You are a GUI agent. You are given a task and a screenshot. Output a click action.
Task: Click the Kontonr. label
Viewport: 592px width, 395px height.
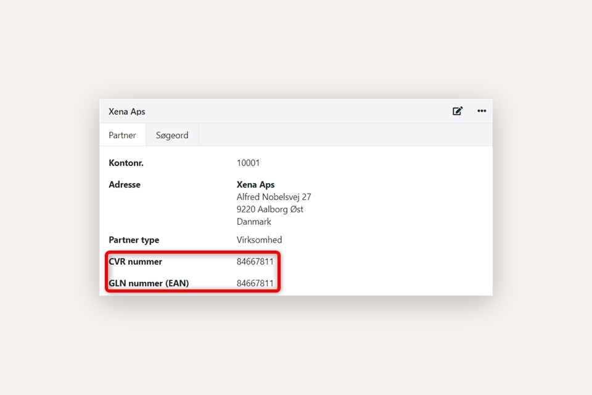click(126, 163)
